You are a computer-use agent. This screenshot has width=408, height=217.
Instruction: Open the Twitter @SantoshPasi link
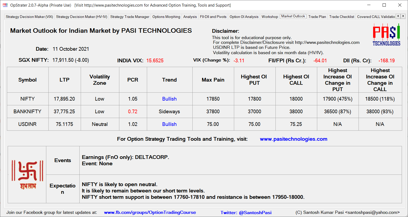(x=246, y=213)
